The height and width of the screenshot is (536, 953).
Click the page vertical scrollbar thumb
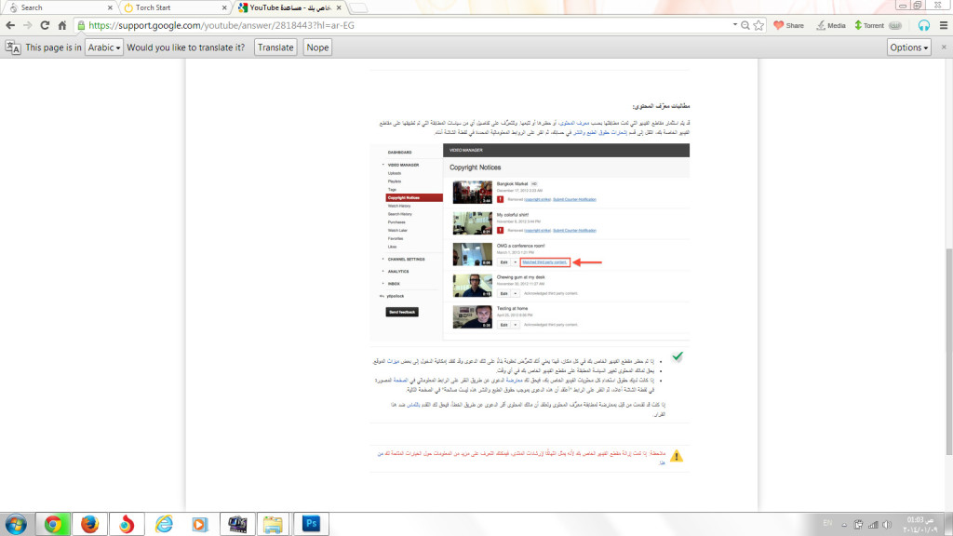coord(948,351)
